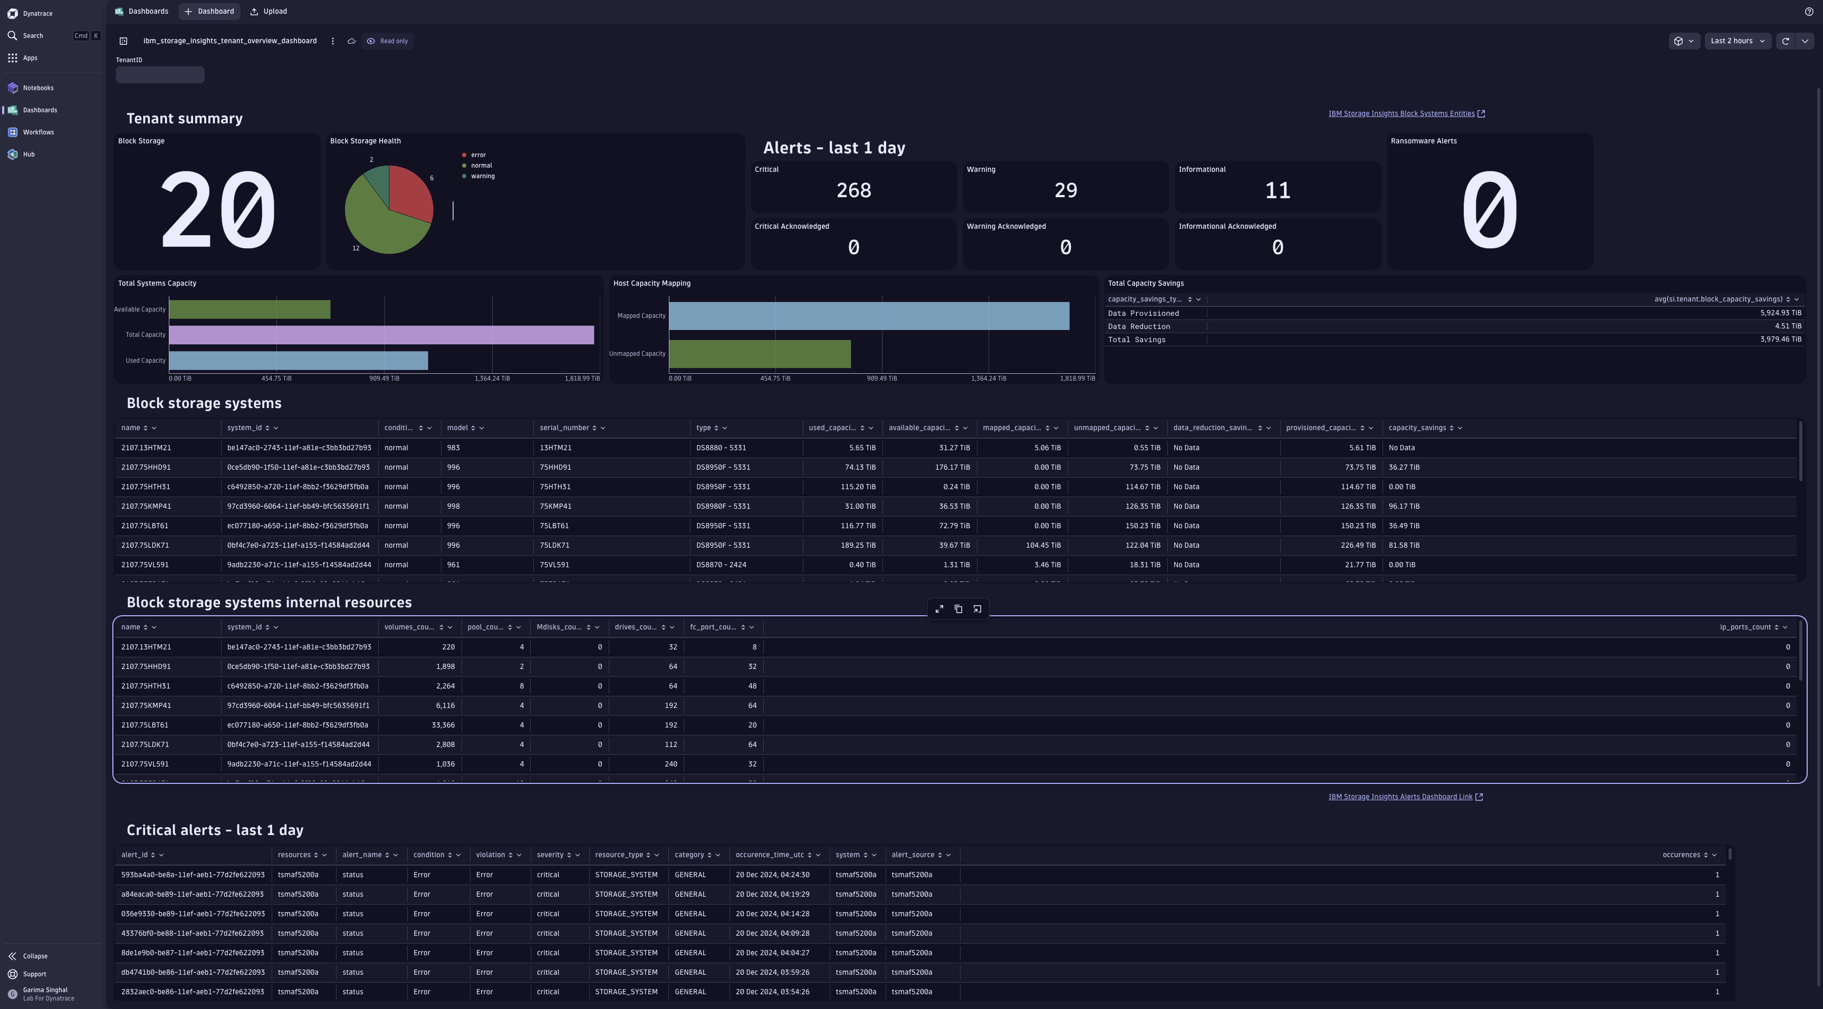Screen dimensions: 1823x1009
Task: Switch to the Dashboards tab in top bar
Action: [142, 11]
